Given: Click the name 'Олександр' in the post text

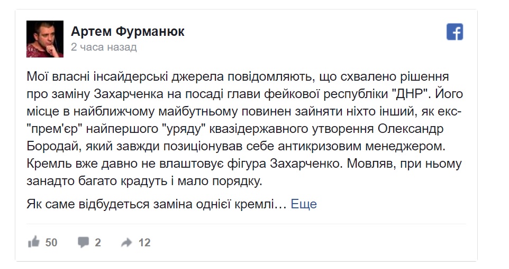Looking at the screenshot, I should pyautogui.click(x=411, y=129).
